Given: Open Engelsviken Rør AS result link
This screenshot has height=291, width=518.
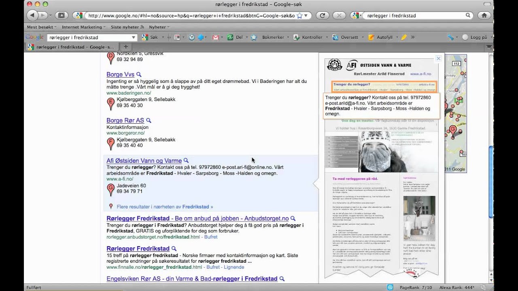Looking at the screenshot, I should point(192,278).
